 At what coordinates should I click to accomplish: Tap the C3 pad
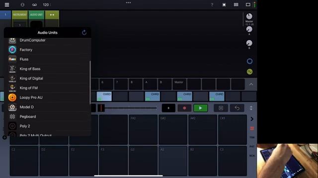pyautogui.click(x=233, y=161)
